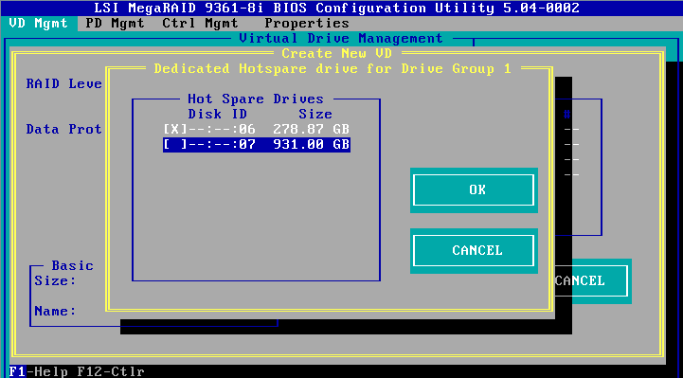Open the VD Mgmt tab
The height and width of the screenshot is (378, 683).
pos(38,23)
